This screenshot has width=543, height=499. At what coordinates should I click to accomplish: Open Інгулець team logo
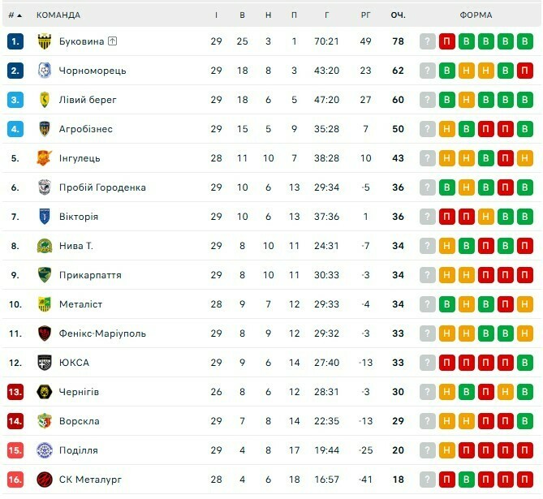click(x=45, y=158)
